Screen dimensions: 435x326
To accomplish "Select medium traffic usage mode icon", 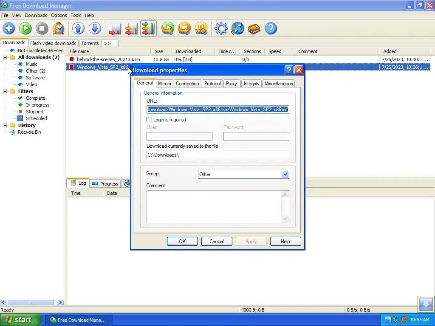I will pos(132,28).
